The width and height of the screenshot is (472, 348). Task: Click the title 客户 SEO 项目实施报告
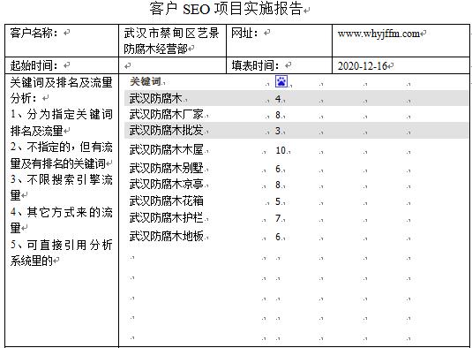pyautogui.click(x=226, y=9)
